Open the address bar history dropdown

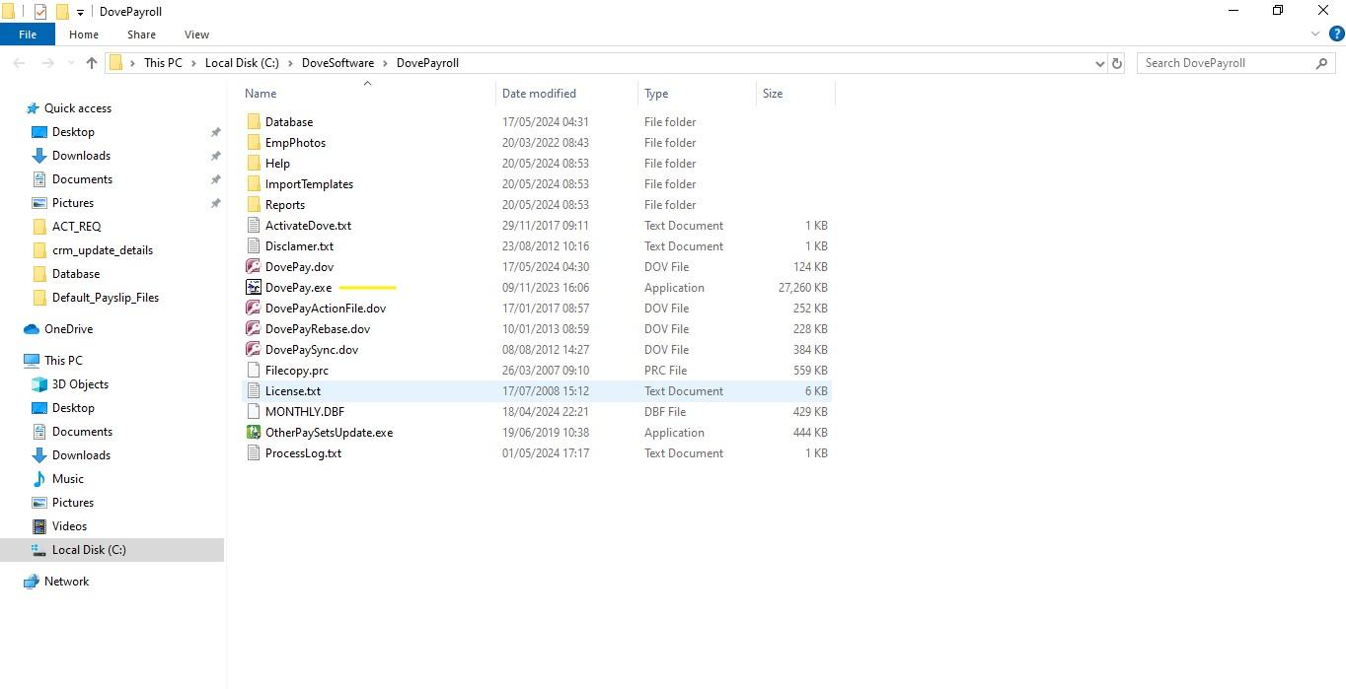click(x=1100, y=63)
